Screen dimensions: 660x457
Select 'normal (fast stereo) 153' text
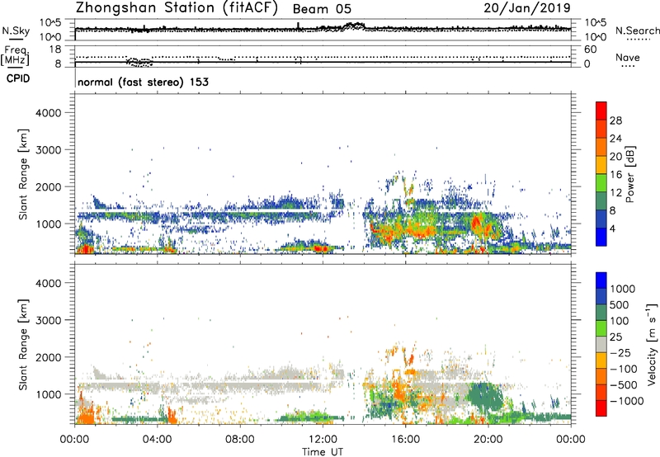click(x=143, y=82)
